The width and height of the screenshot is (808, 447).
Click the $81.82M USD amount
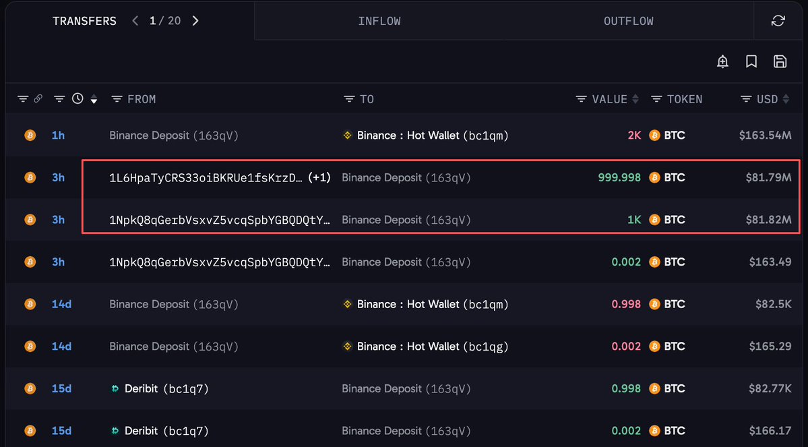768,220
